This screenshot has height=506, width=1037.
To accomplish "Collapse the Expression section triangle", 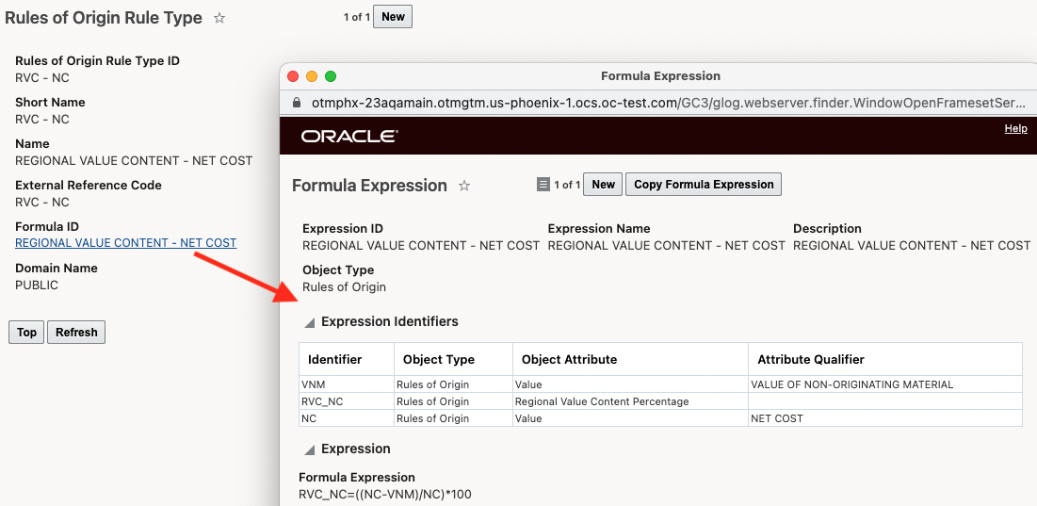I will click(x=309, y=449).
